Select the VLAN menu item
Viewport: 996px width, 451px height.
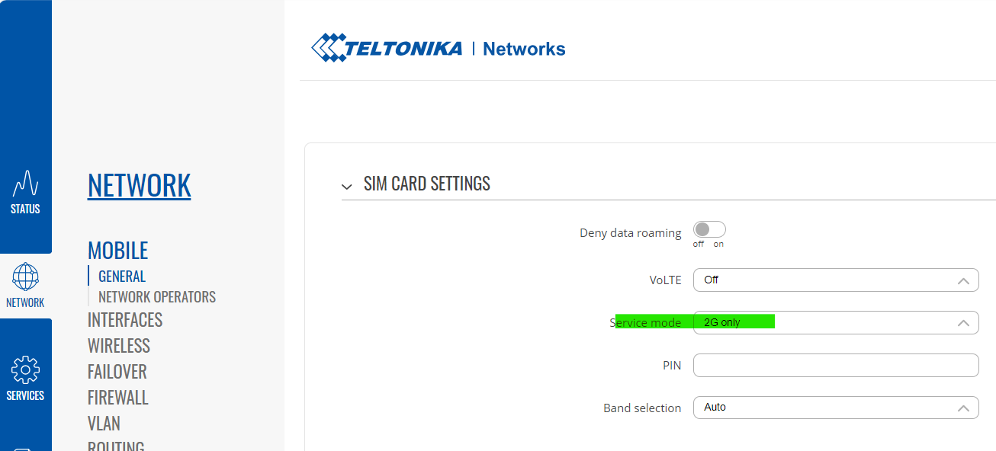tap(104, 423)
